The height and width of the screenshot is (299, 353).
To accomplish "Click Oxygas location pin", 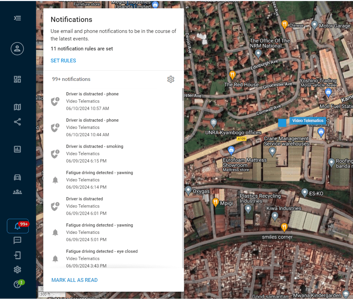I will tap(188, 191).
